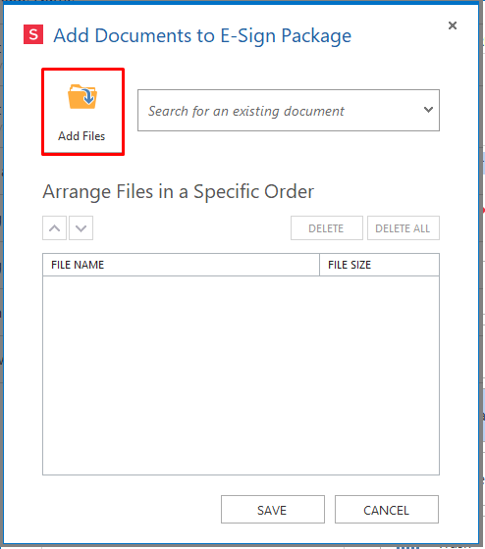485x549 pixels.
Task: Click the divider between FILE NAME and FILE SIZE
Action: [319, 265]
